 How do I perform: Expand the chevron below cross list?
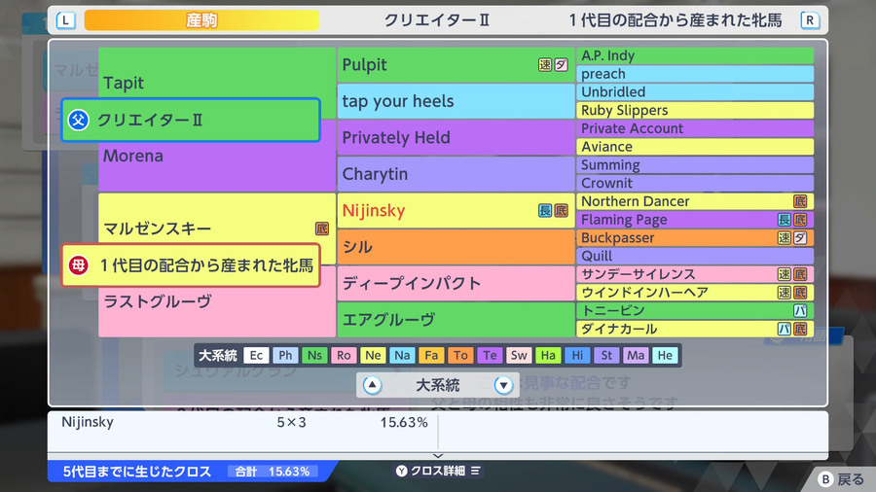[438, 456]
